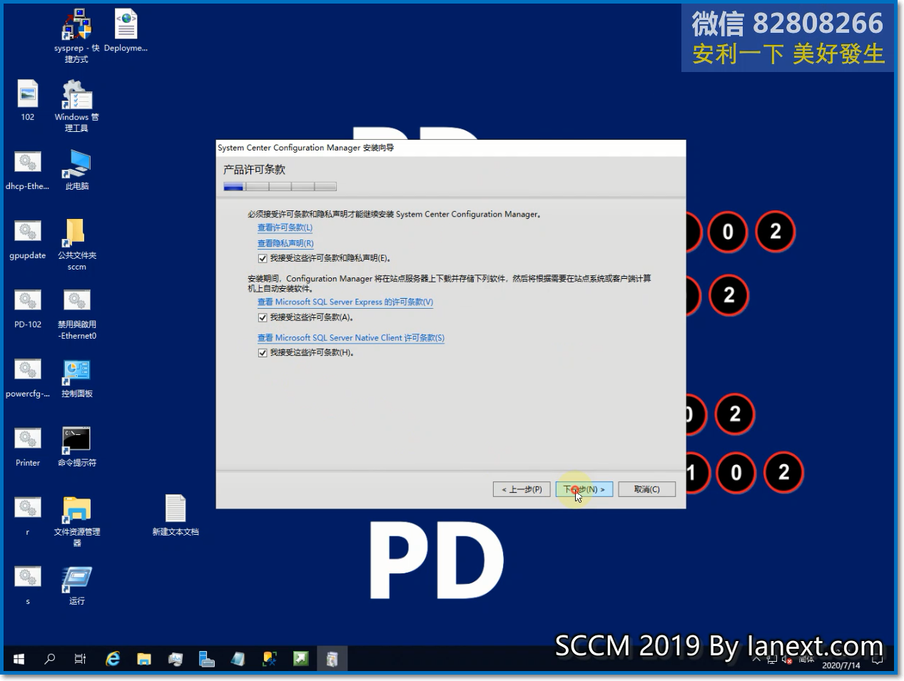Select the 102 image file desktop icon
Image resolution: width=904 pixels, height=681 pixels.
[28, 101]
